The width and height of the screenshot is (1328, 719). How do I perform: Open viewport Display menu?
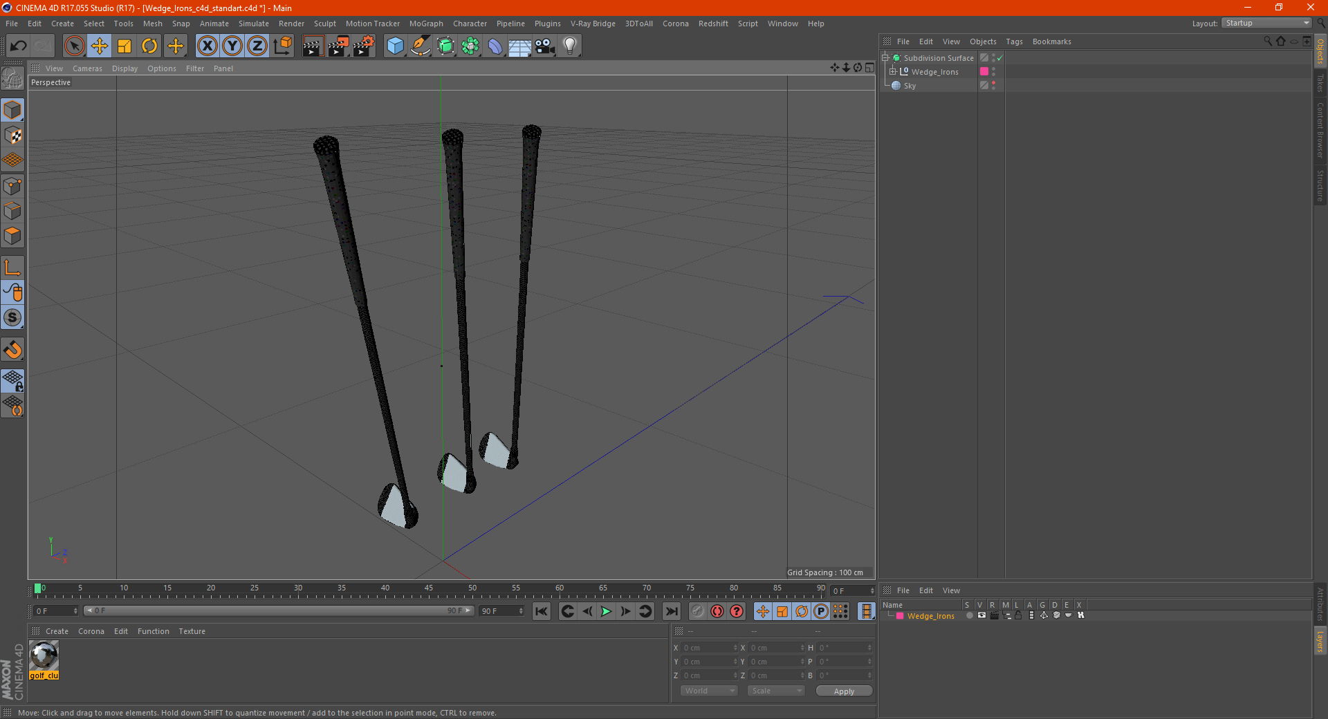pos(124,68)
